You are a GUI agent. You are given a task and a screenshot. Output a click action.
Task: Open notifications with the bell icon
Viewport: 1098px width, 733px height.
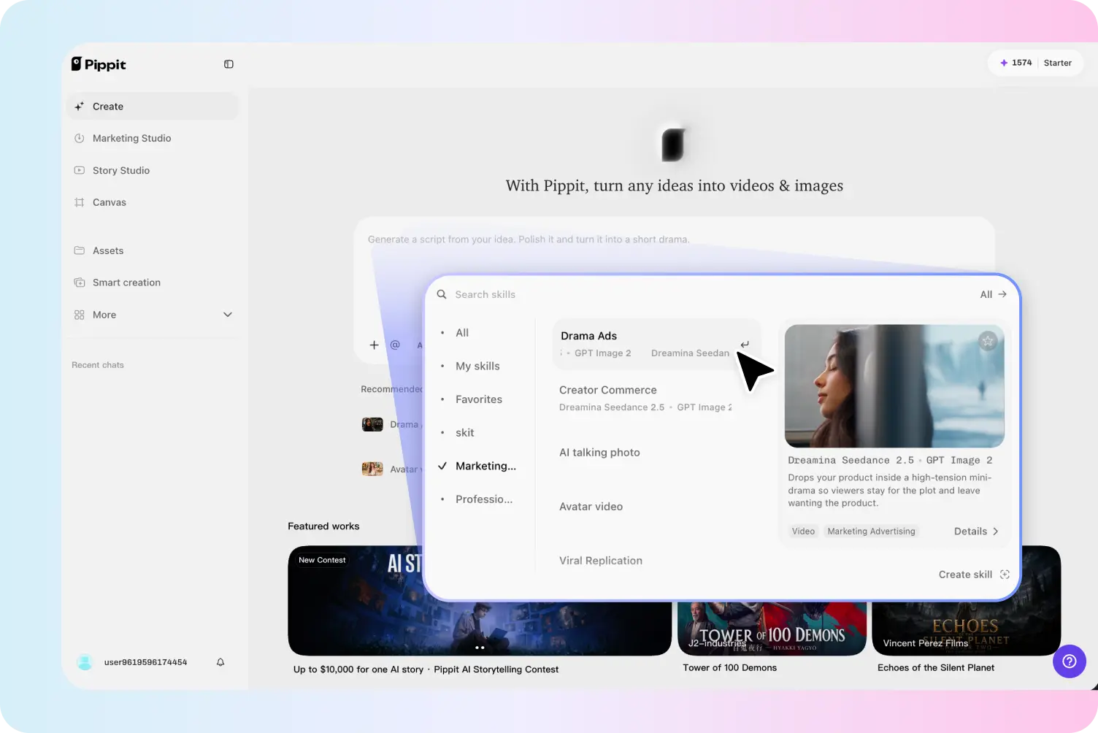tap(220, 662)
